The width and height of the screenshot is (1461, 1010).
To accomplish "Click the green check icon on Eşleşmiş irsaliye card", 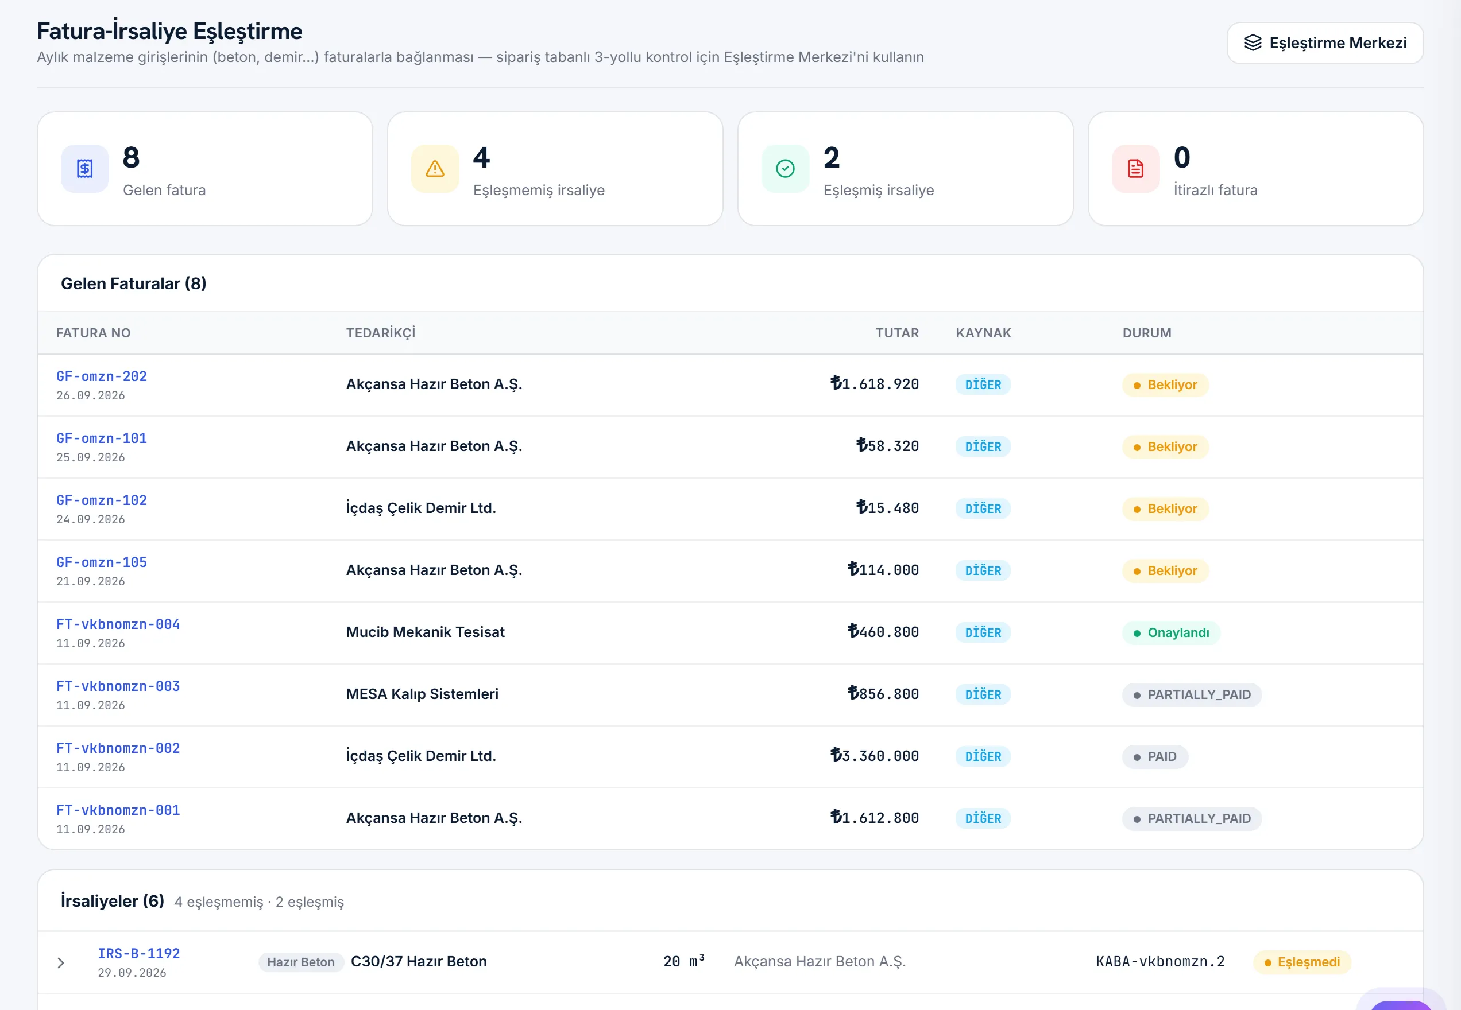I will [785, 168].
